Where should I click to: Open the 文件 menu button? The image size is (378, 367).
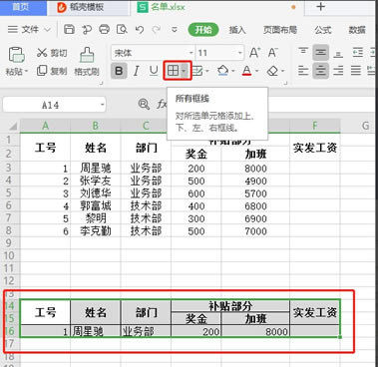tap(29, 30)
